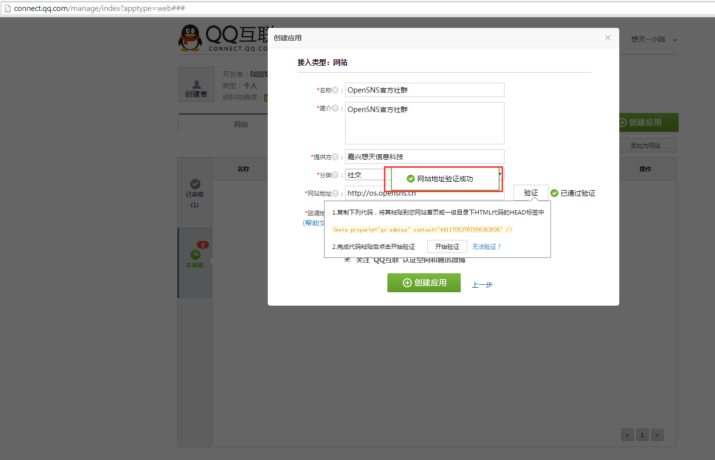Screen dimensions: 715x460
Task: Click the page icon in the address bar
Action: click(7, 8)
